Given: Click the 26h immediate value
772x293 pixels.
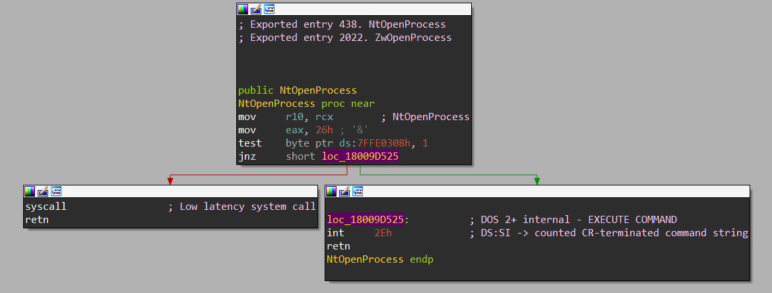Looking at the screenshot, I should [325, 131].
